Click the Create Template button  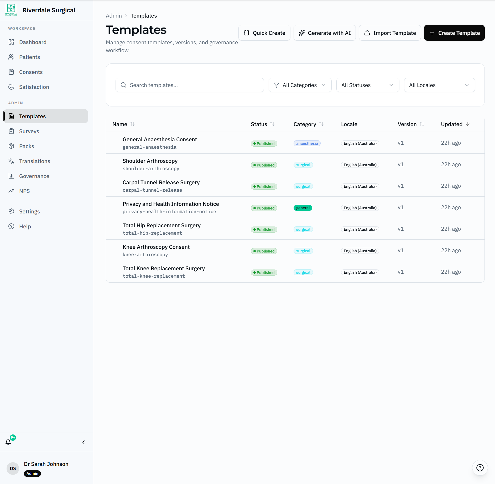[x=454, y=33]
